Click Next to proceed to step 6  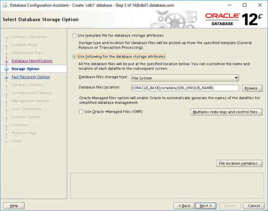pyautogui.click(x=206, y=206)
